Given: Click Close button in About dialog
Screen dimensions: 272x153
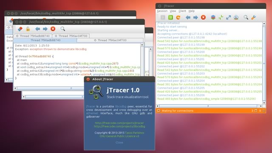Looking at the screenshot, I should tap(119, 142).
